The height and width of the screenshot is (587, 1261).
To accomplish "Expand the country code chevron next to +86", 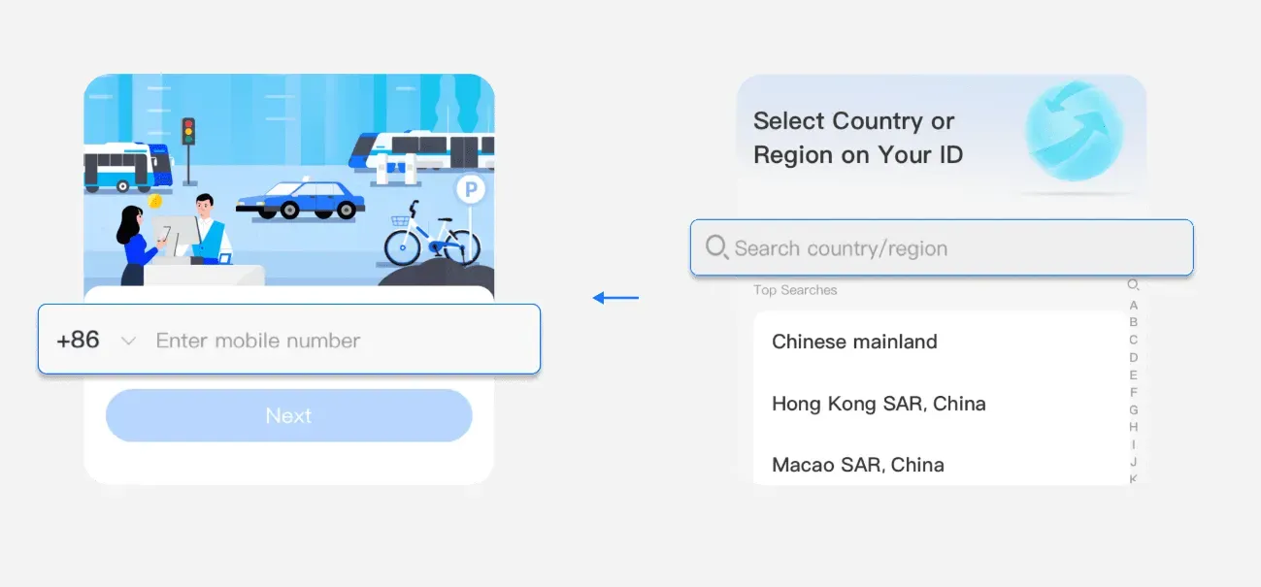I will pos(128,341).
